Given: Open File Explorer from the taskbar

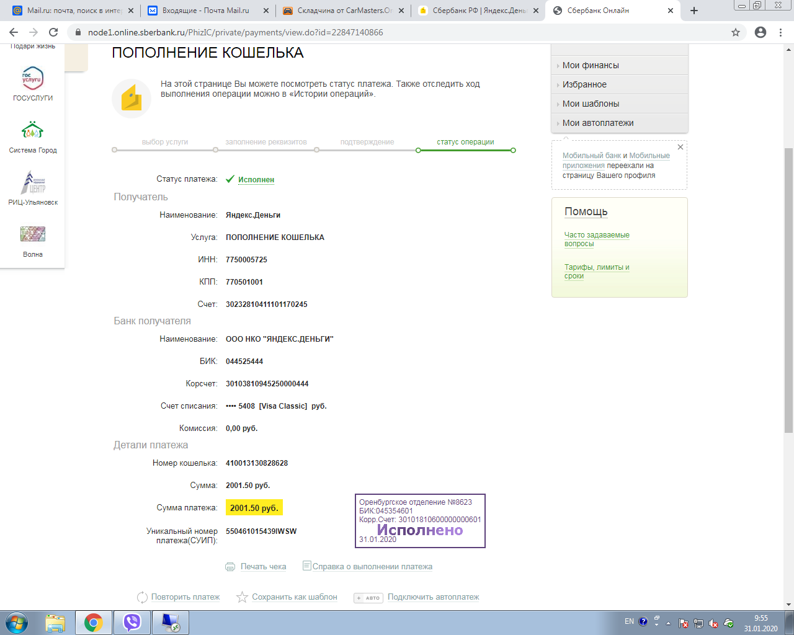Looking at the screenshot, I should pyautogui.click(x=55, y=623).
